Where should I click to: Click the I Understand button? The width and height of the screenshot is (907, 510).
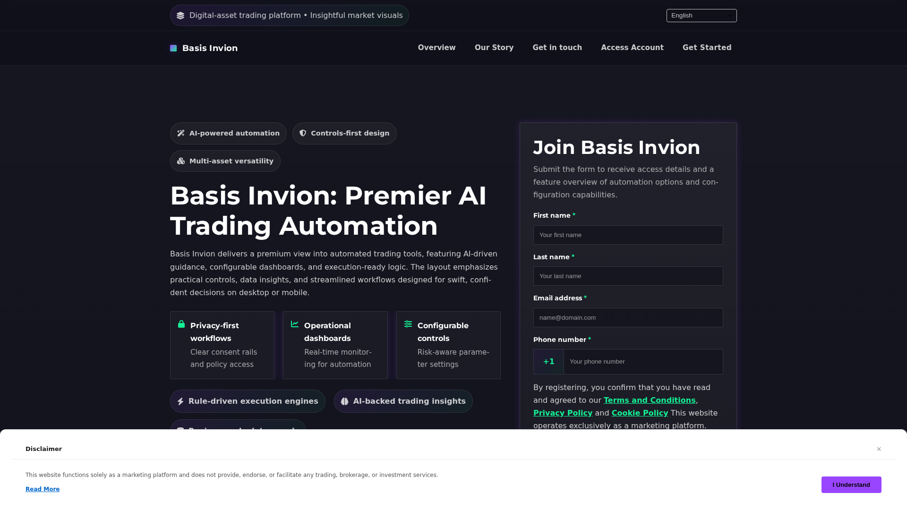tap(851, 485)
